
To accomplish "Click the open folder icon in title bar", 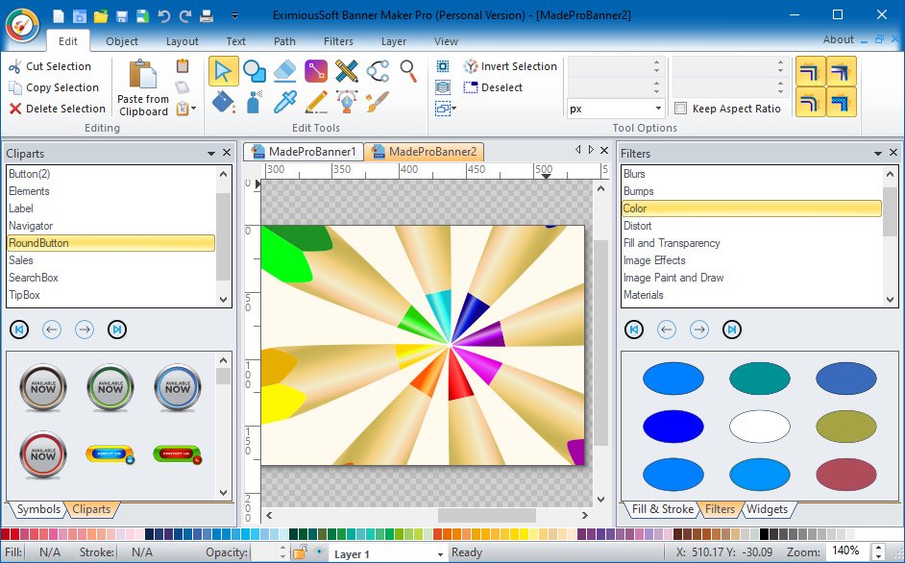I will pyautogui.click(x=101, y=15).
